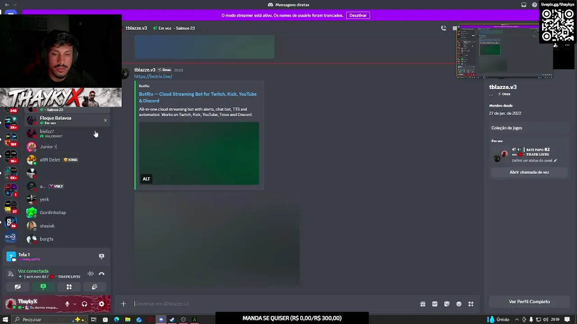
Task: Expand hidden system tray icons
Action: point(517,319)
